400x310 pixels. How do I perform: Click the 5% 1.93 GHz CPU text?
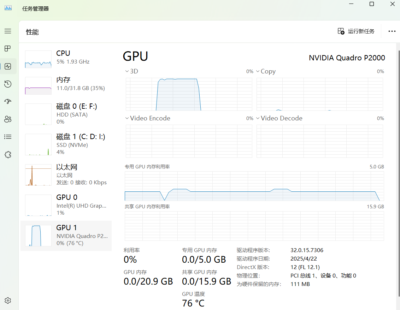73,62
